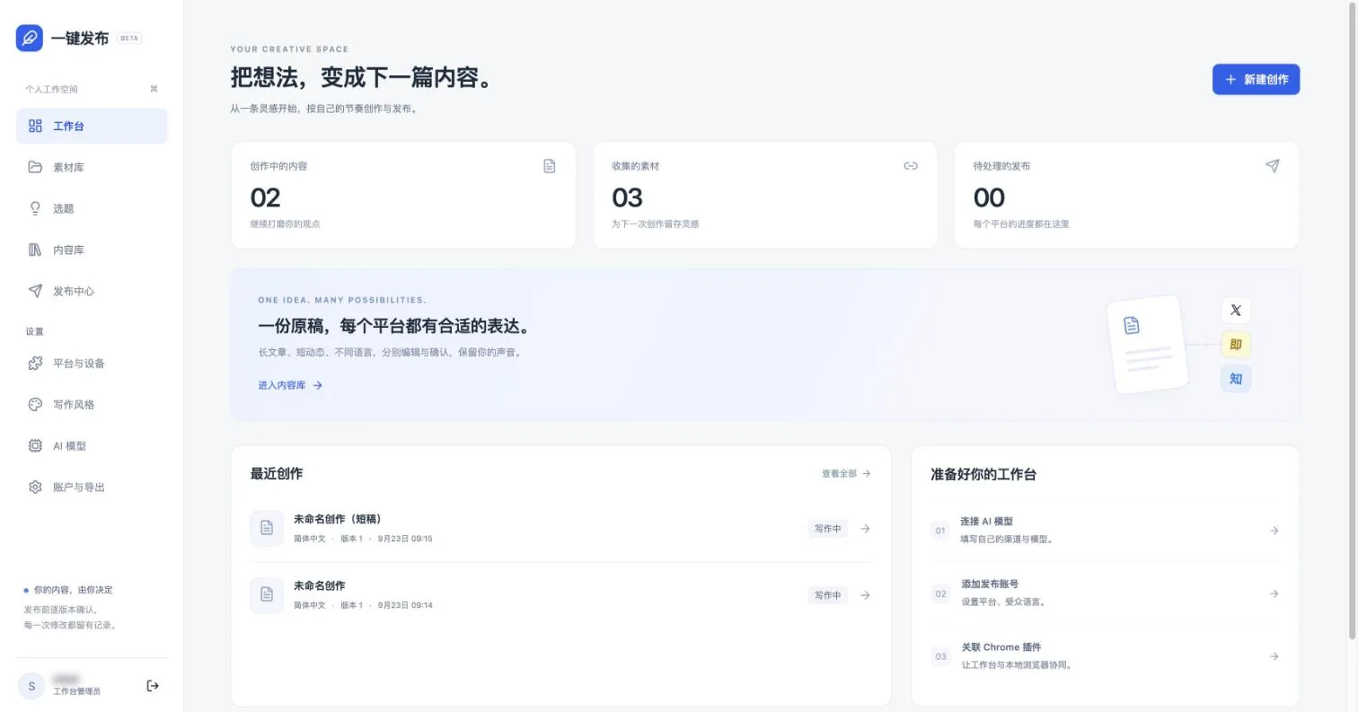Click the arrow on the 9月23日 09:14 draft row

coord(865,595)
